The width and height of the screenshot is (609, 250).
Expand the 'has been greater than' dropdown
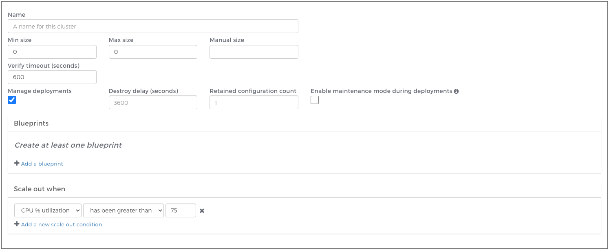[124, 210]
